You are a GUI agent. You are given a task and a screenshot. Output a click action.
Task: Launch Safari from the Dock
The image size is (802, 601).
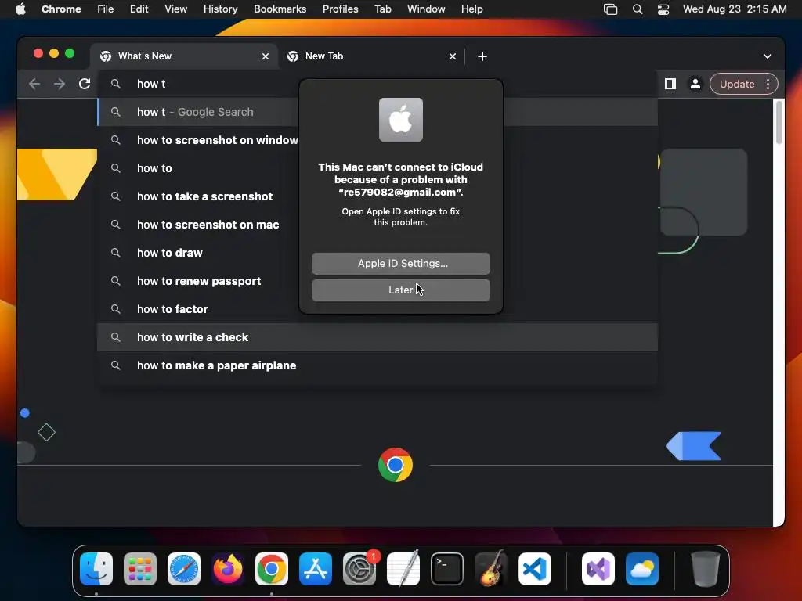click(184, 569)
